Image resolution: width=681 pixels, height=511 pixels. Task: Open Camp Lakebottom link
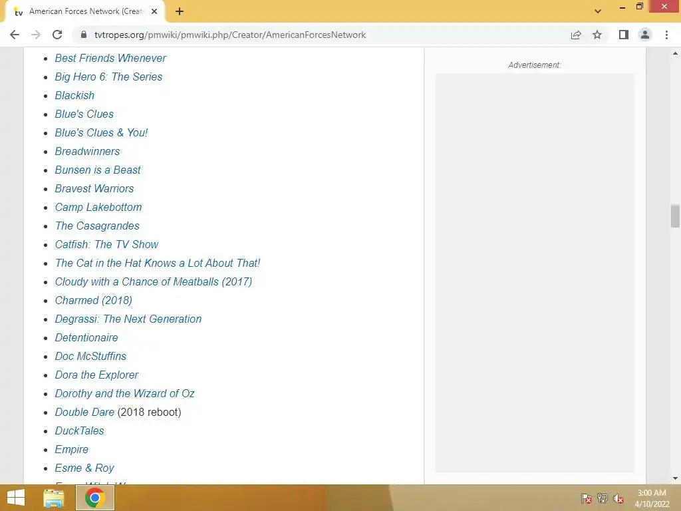tap(98, 208)
